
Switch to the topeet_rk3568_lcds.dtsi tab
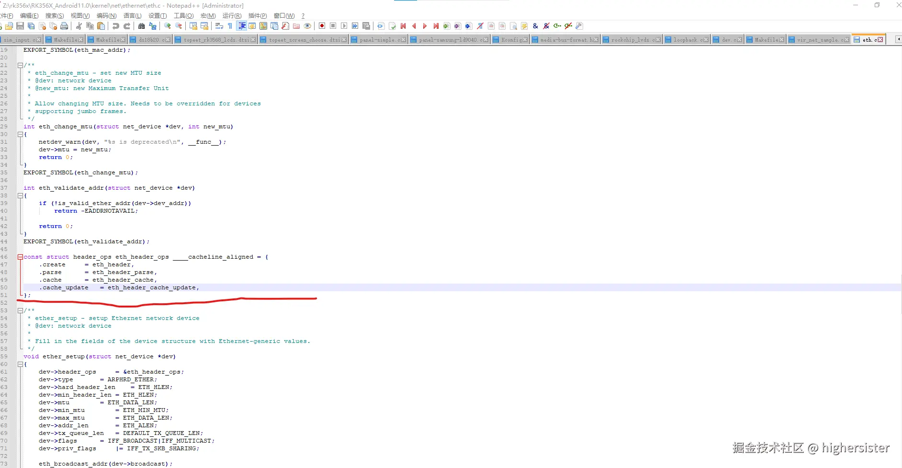216,40
